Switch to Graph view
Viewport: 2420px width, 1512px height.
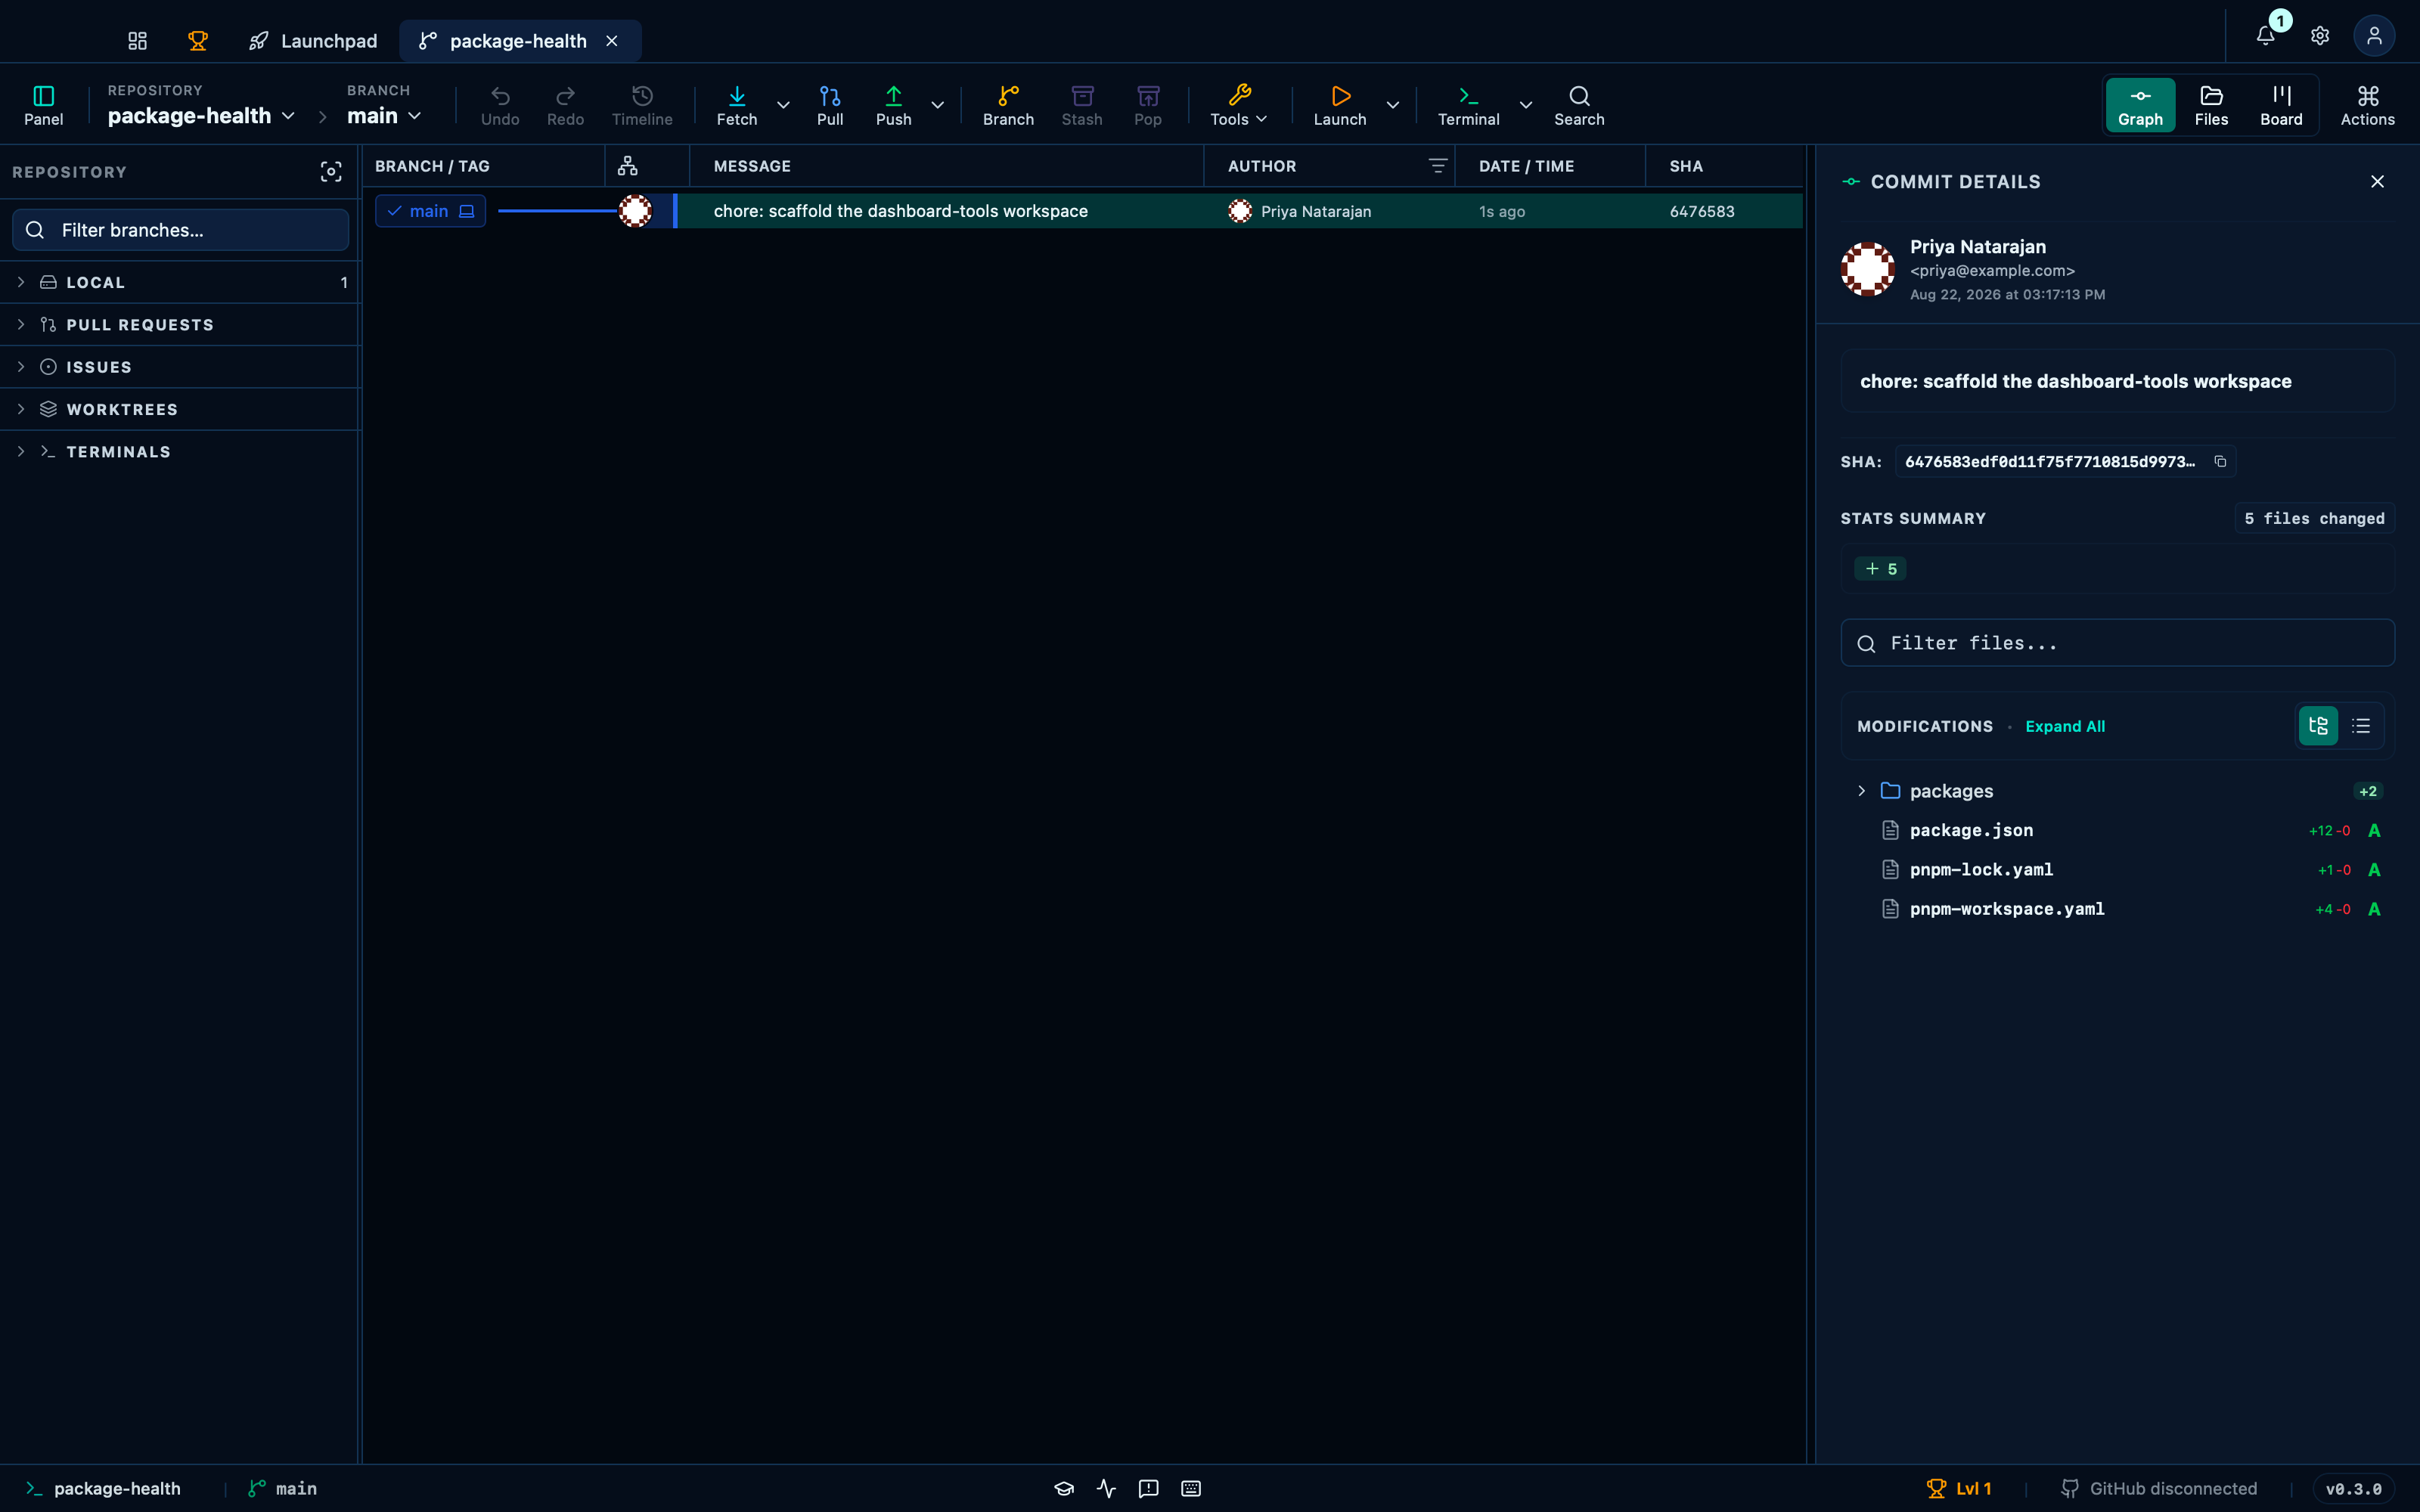coord(2140,105)
